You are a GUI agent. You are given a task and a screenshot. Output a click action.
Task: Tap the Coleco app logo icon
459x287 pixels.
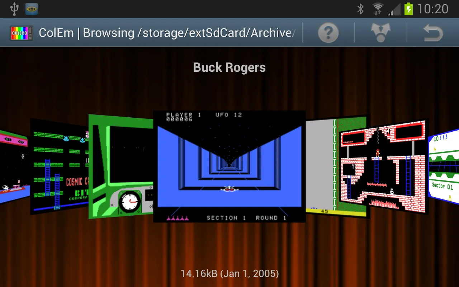point(22,33)
